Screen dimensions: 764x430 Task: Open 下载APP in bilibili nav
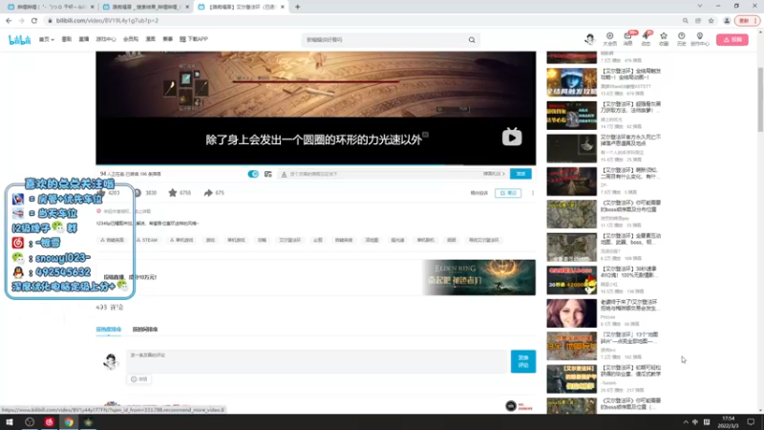coord(194,39)
